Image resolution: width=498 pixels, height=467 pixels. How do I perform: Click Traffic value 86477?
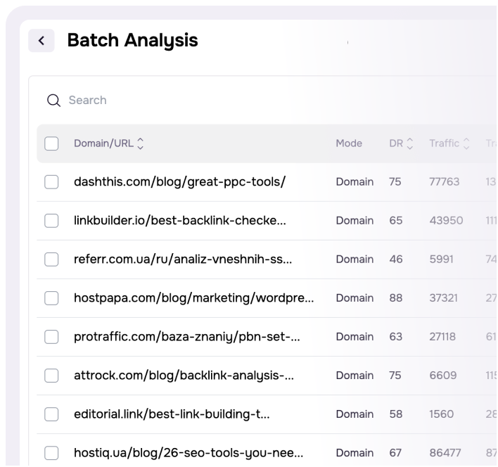pos(445,453)
